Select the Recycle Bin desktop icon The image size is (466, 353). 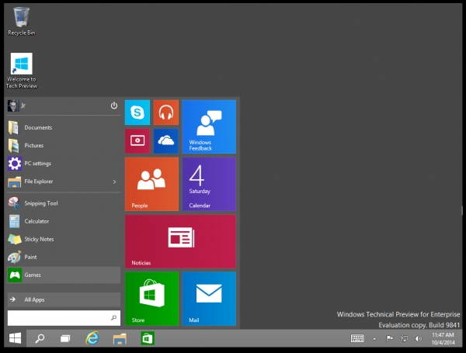click(x=22, y=22)
